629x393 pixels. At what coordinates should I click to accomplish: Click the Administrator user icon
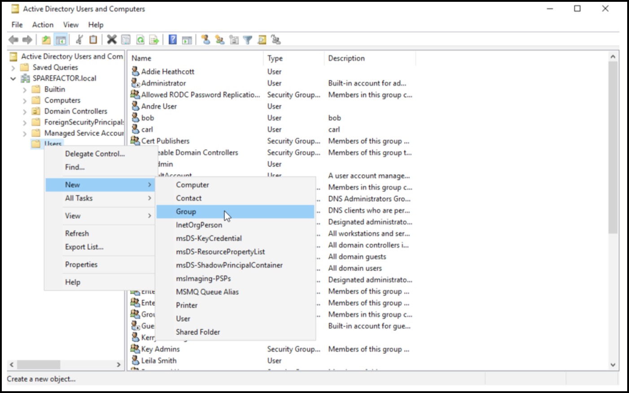pyautogui.click(x=135, y=83)
